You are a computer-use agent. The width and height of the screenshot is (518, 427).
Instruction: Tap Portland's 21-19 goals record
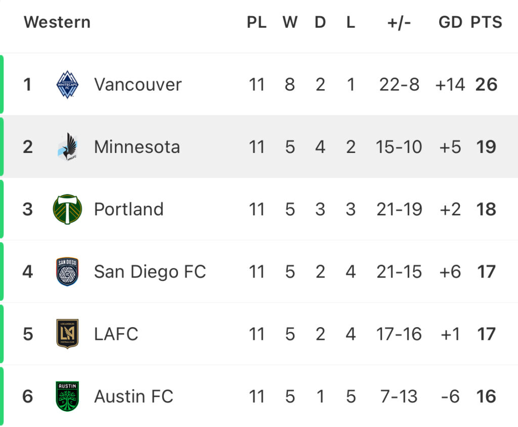399,209
